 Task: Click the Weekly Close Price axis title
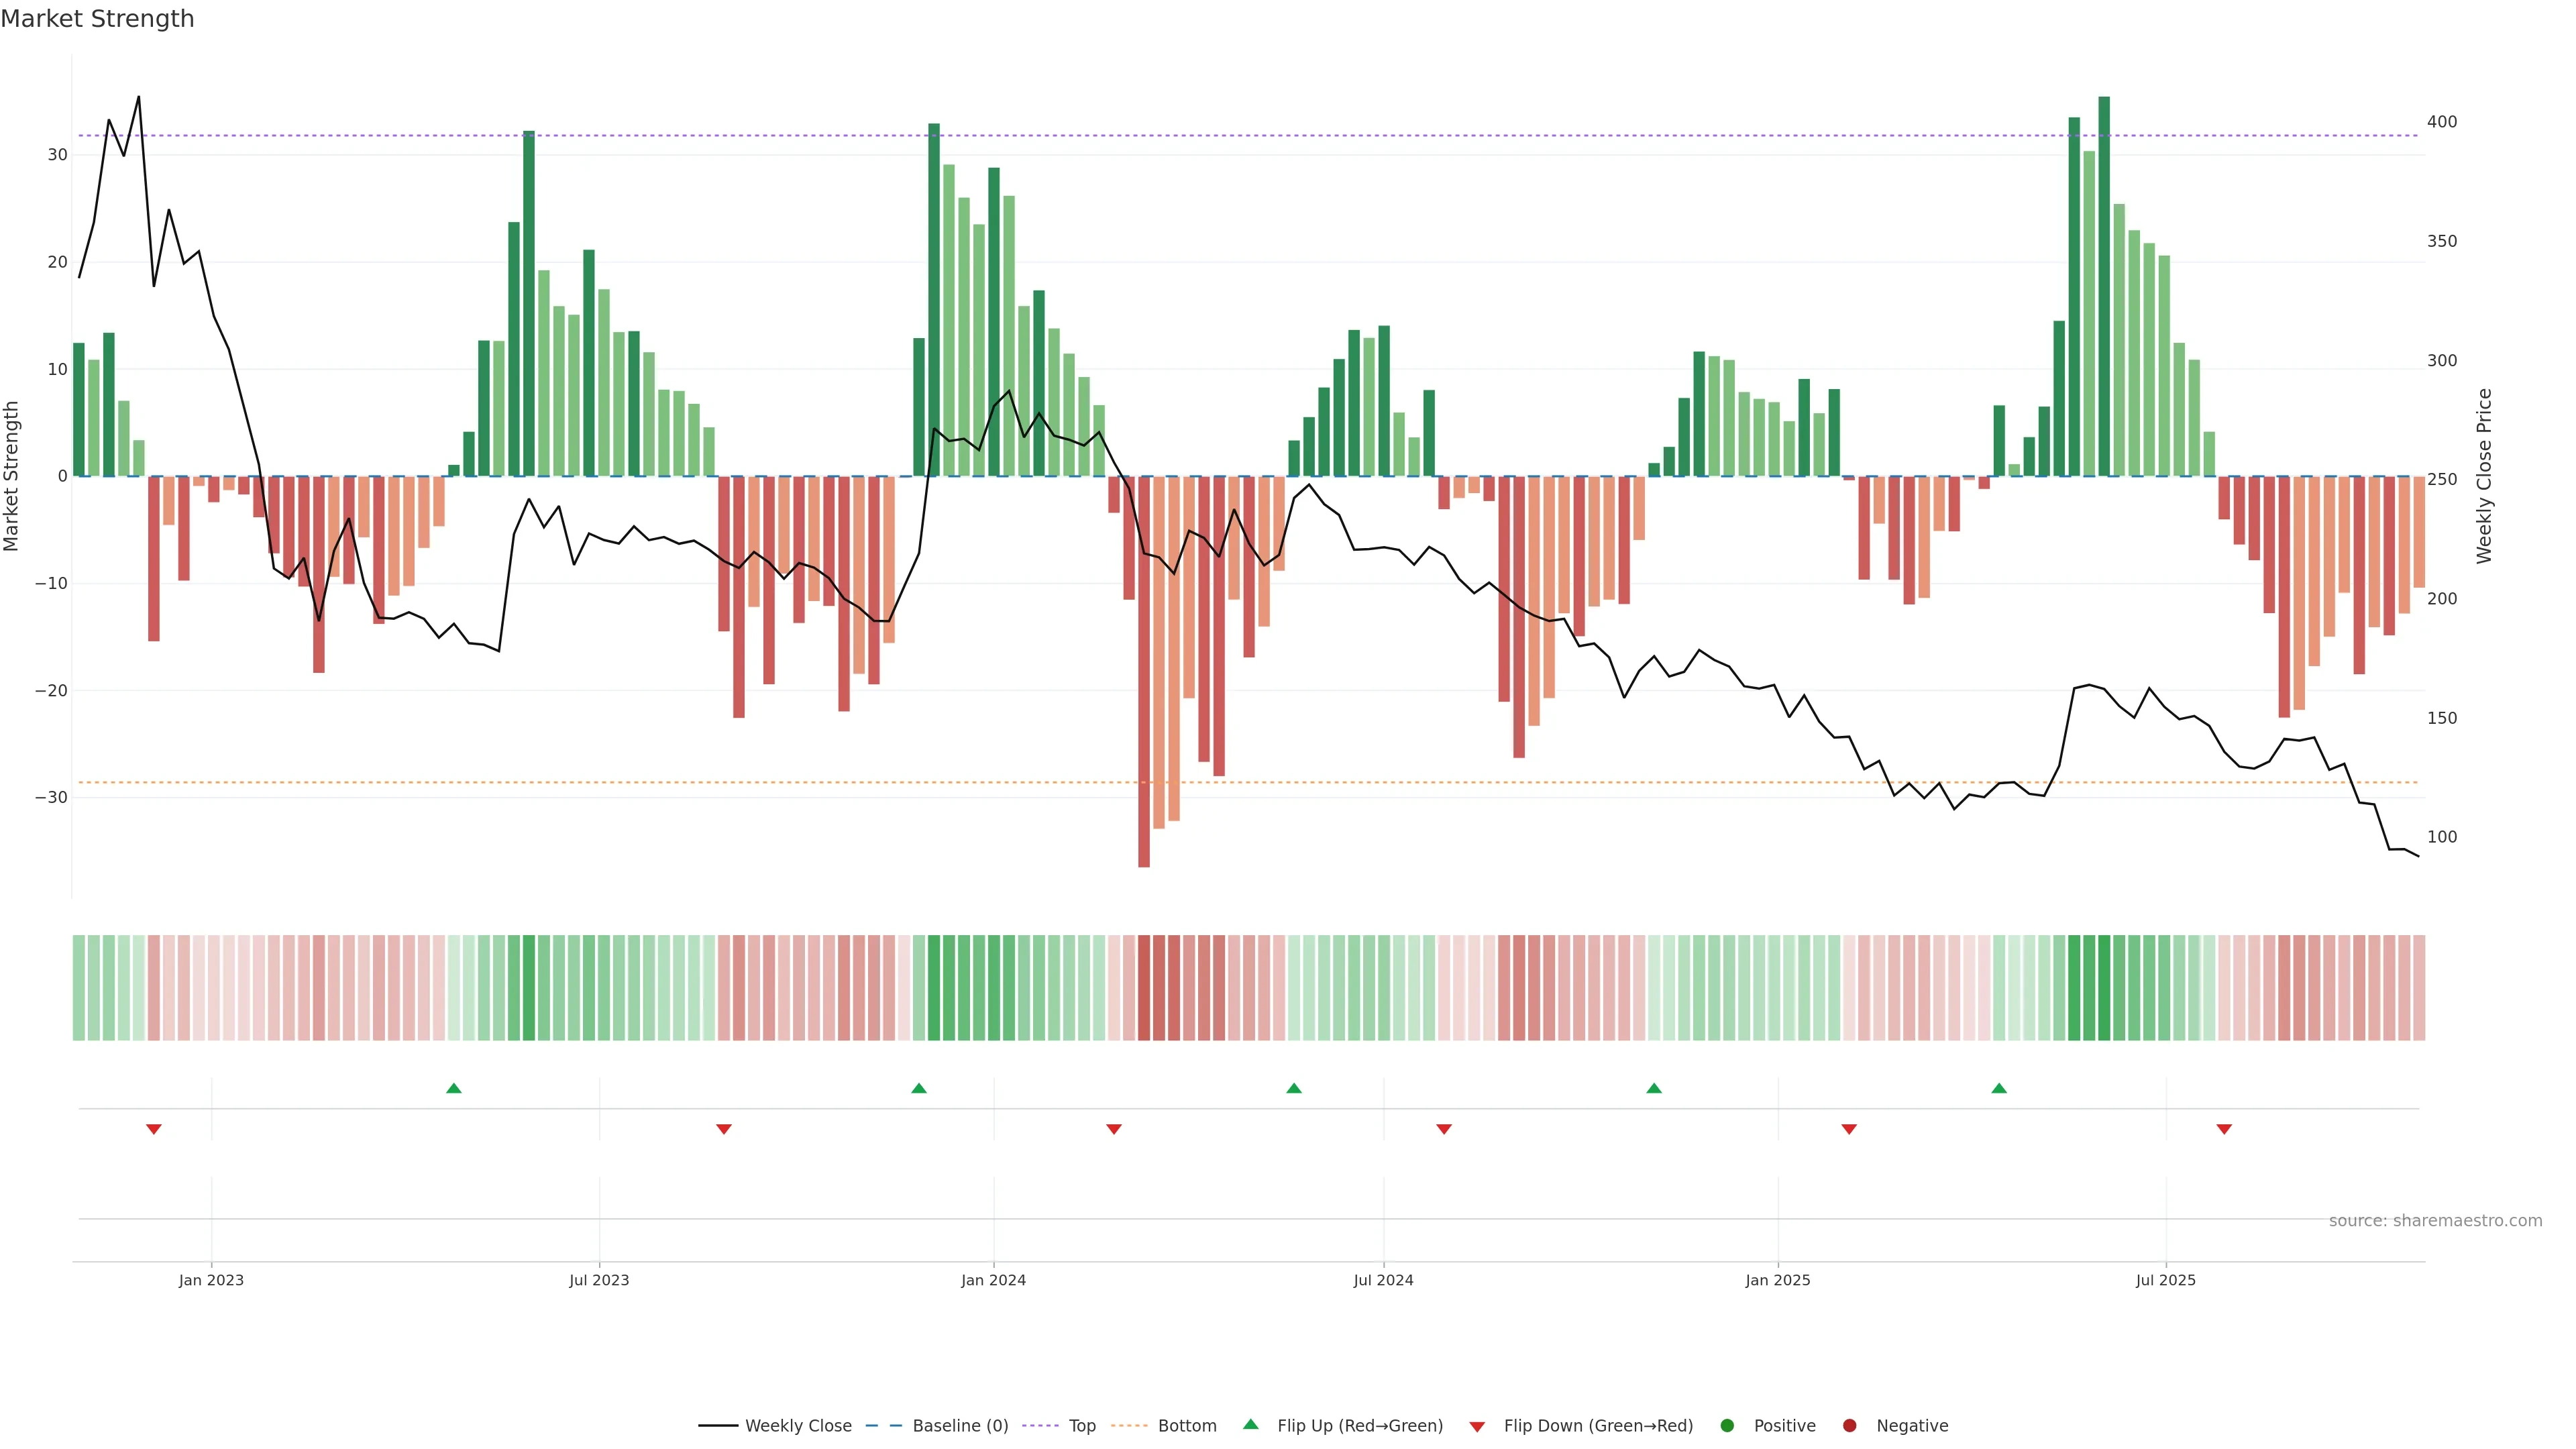tap(2484, 476)
